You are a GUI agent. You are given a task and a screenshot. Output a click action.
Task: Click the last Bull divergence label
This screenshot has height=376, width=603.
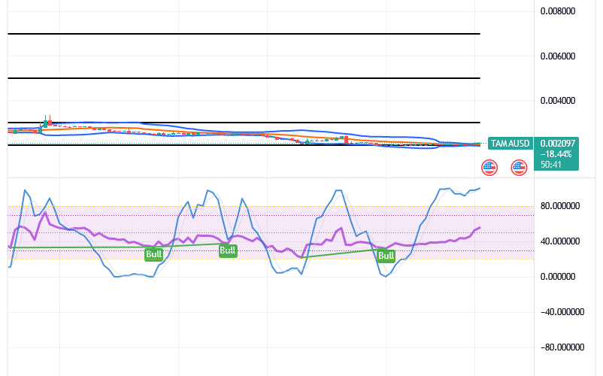[x=386, y=256]
